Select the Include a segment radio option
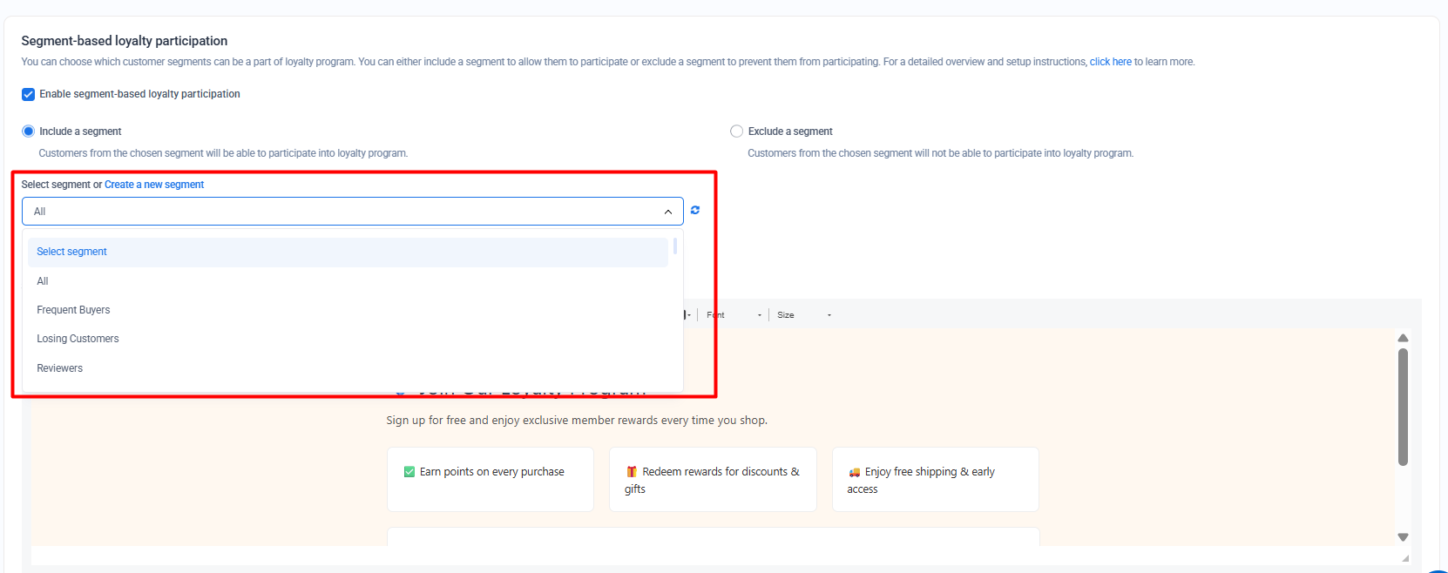Image resolution: width=1448 pixels, height=573 pixels. pyautogui.click(x=28, y=131)
